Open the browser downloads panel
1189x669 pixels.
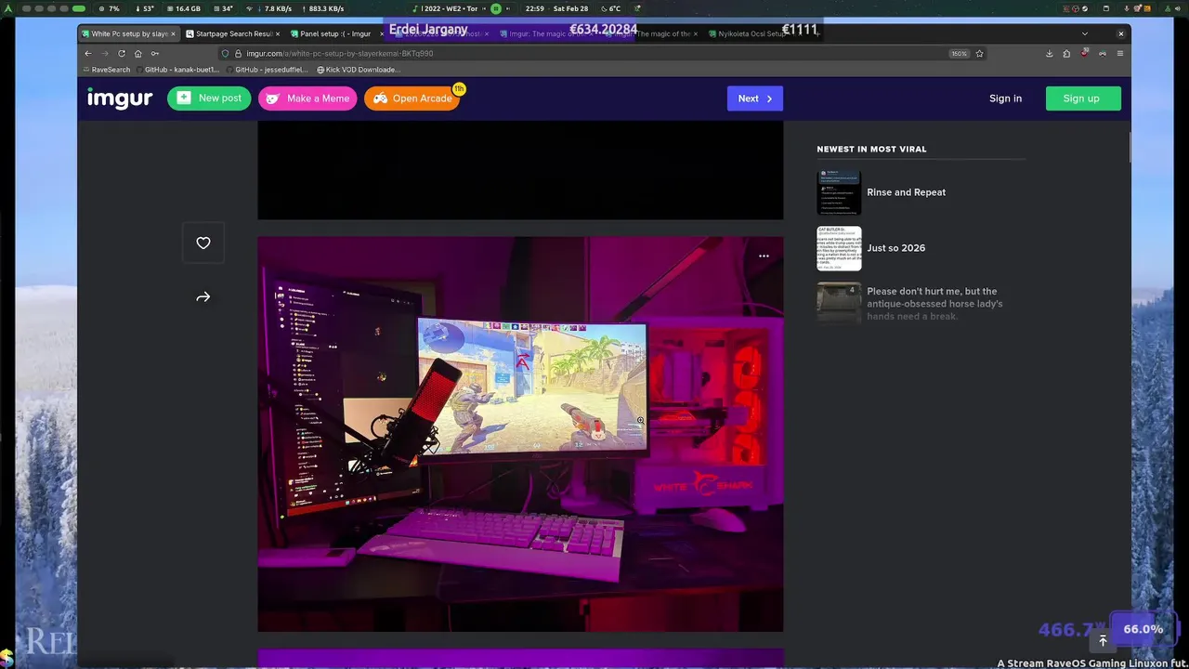tap(1050, 54)
